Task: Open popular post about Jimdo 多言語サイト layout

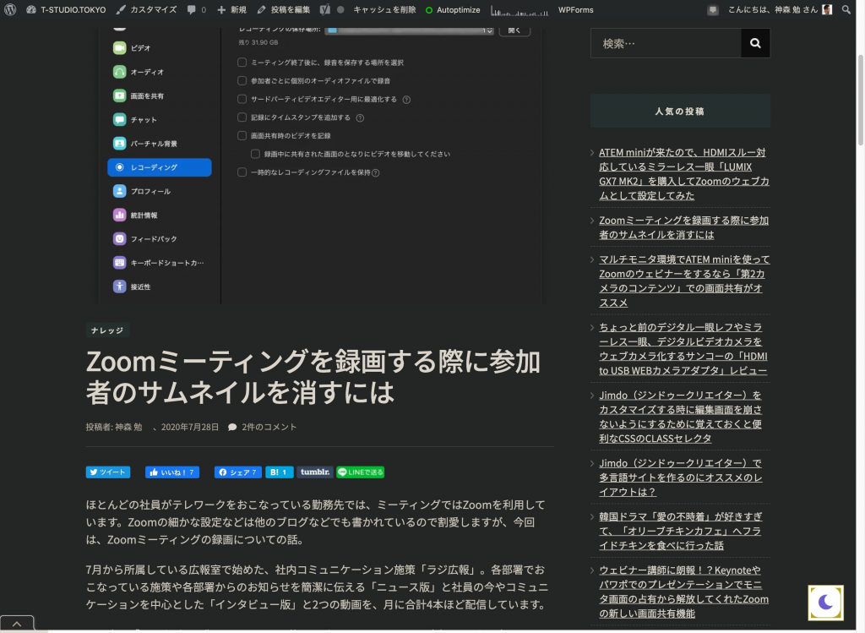Action: click(681, 477)
